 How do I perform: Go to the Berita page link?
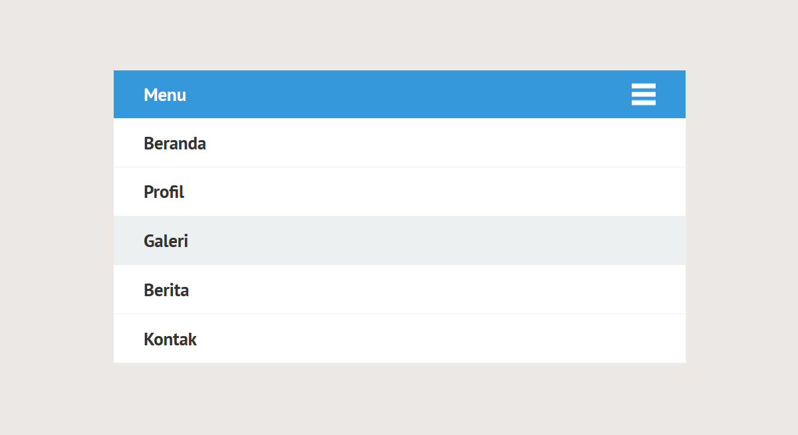tap(400, 290)
